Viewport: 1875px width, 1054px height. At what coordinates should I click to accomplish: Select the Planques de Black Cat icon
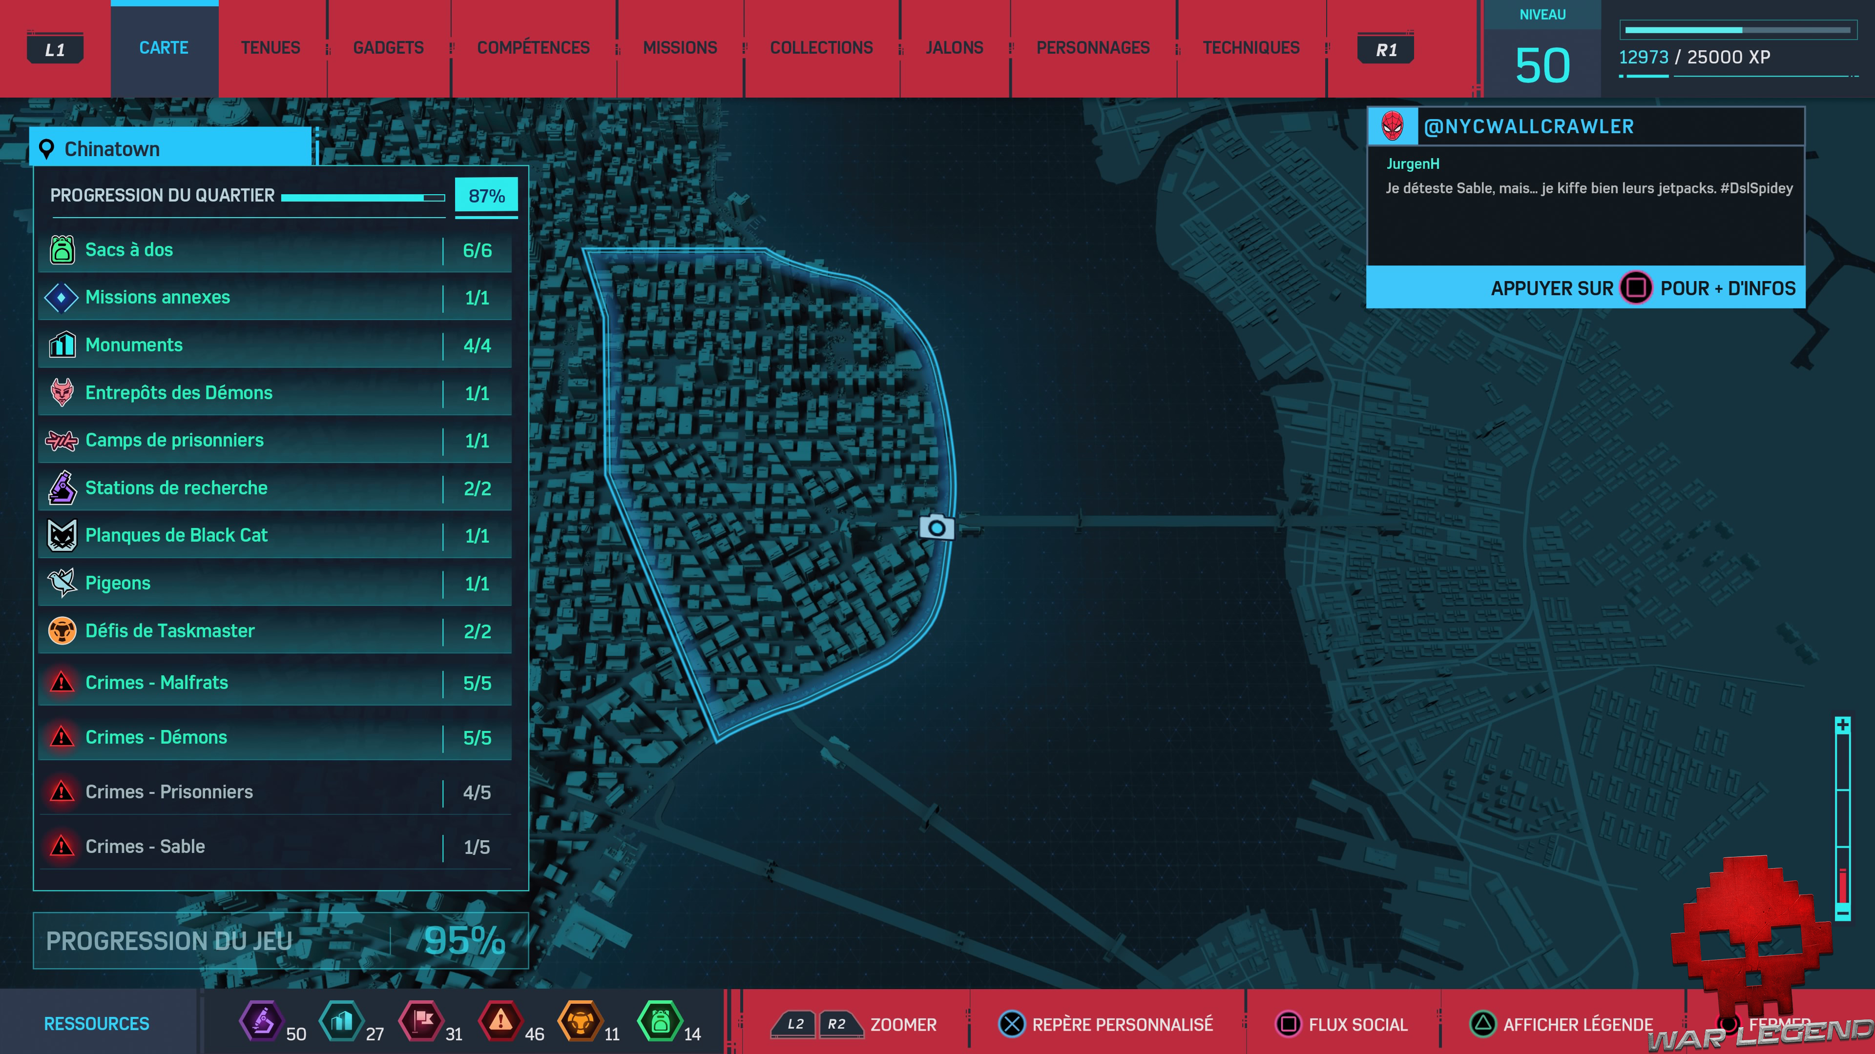click(x=62, y=535)
